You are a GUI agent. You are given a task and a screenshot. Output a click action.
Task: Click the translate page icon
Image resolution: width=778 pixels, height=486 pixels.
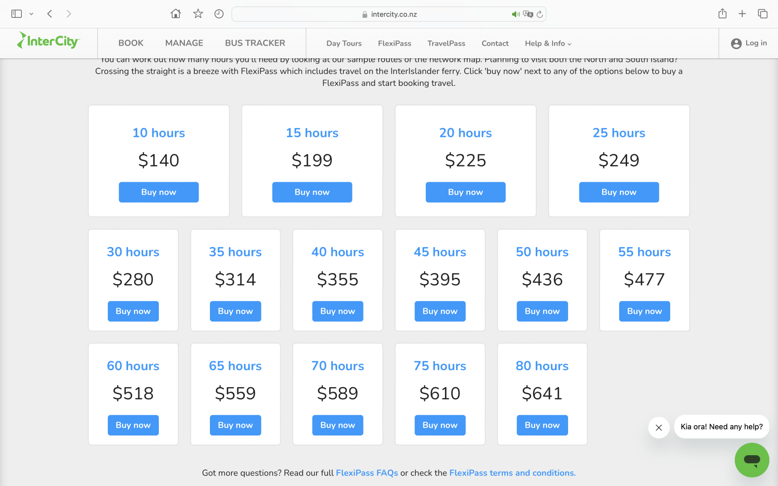coord(528,14)
